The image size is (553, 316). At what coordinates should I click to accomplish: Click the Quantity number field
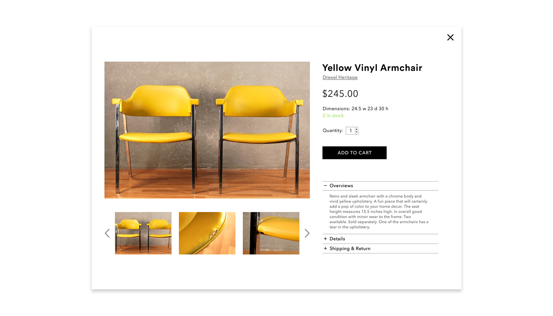pos(351,131)
